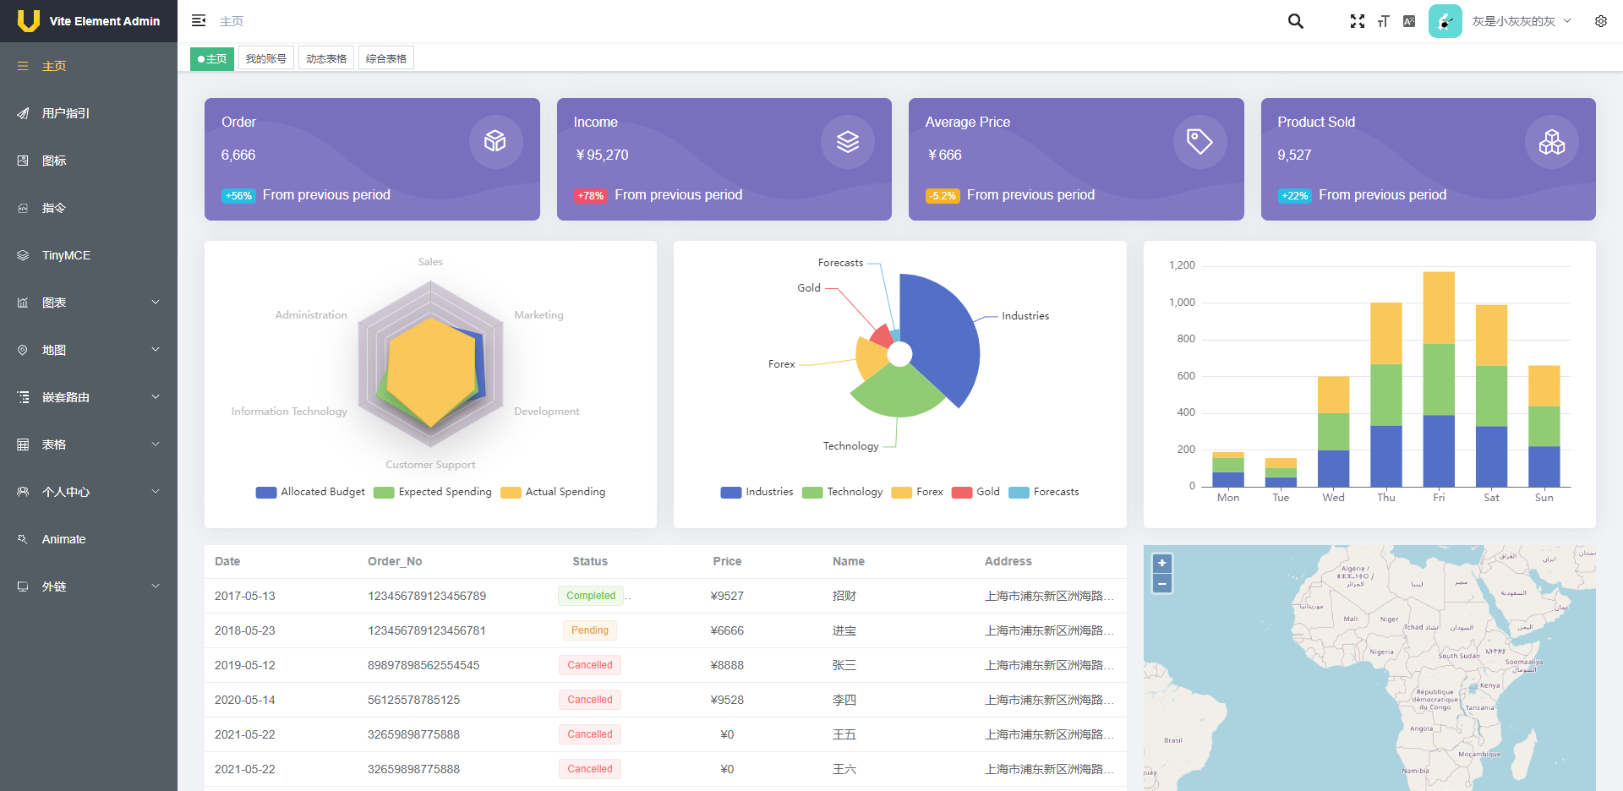The image size is (1623, 791).
Task: Open TinyMCE in the sidebar menu
Action: 89,255
